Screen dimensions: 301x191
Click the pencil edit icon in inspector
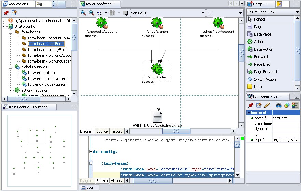point(267,105)
